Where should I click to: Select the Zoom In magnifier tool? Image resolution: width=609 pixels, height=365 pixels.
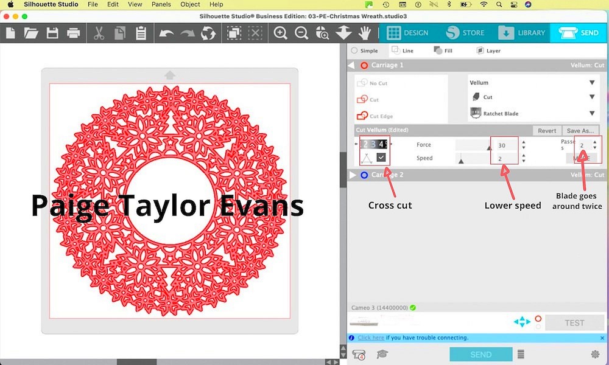pyautogui.click(x=280, y=33)
